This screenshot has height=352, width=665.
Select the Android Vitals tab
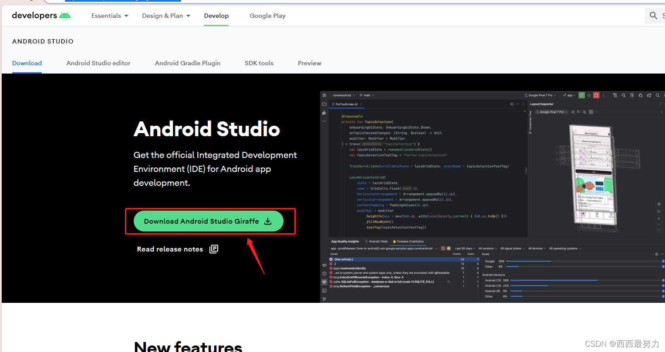coord(377,241)
